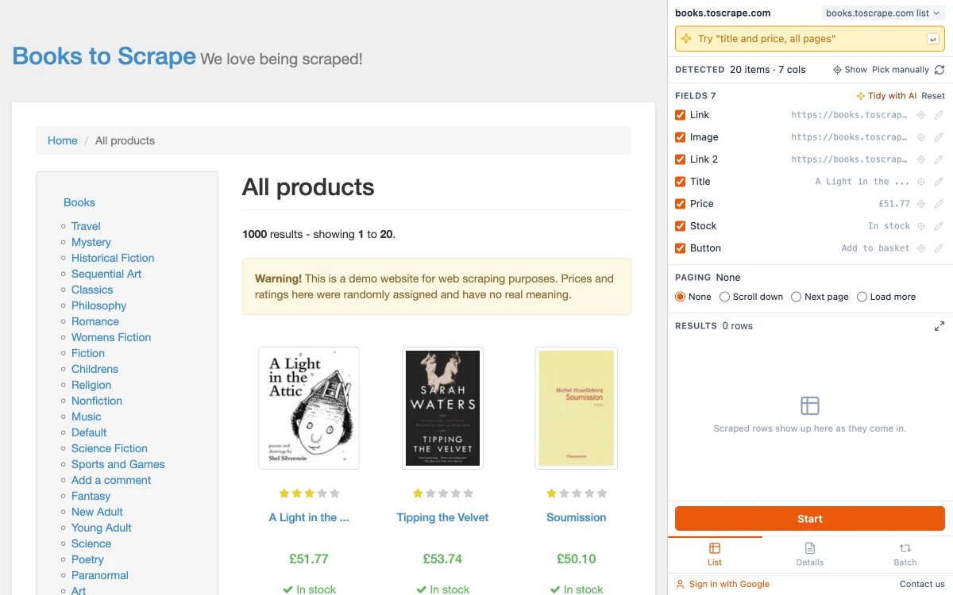Expand the Results panel with arrows icon
The image size is (953, 595).
pos(939,326)
